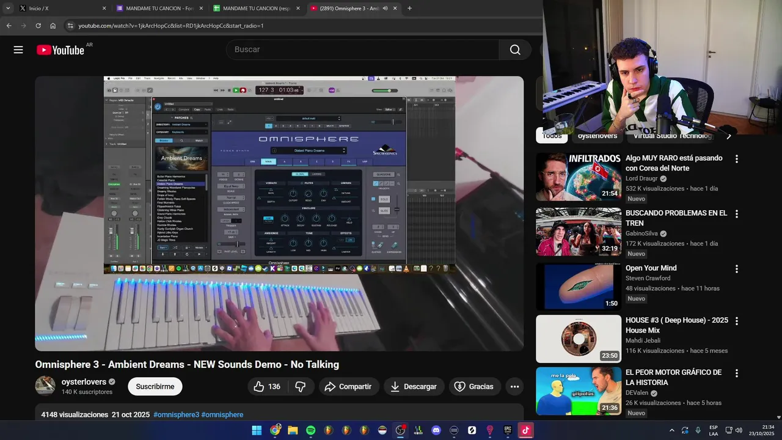Open Chrome from the taskbar

(276, 430)
